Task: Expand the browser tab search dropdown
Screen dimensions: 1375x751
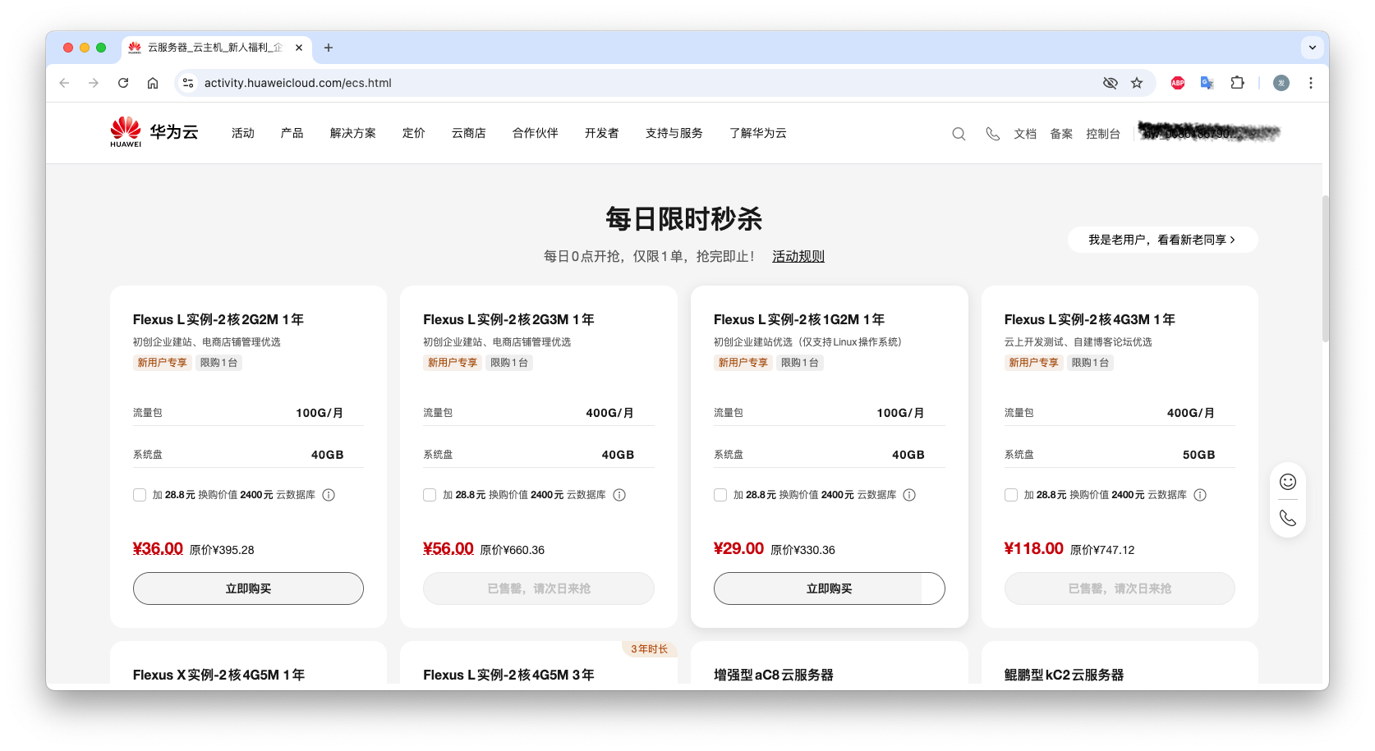Action: click(x=1312, y=48)
